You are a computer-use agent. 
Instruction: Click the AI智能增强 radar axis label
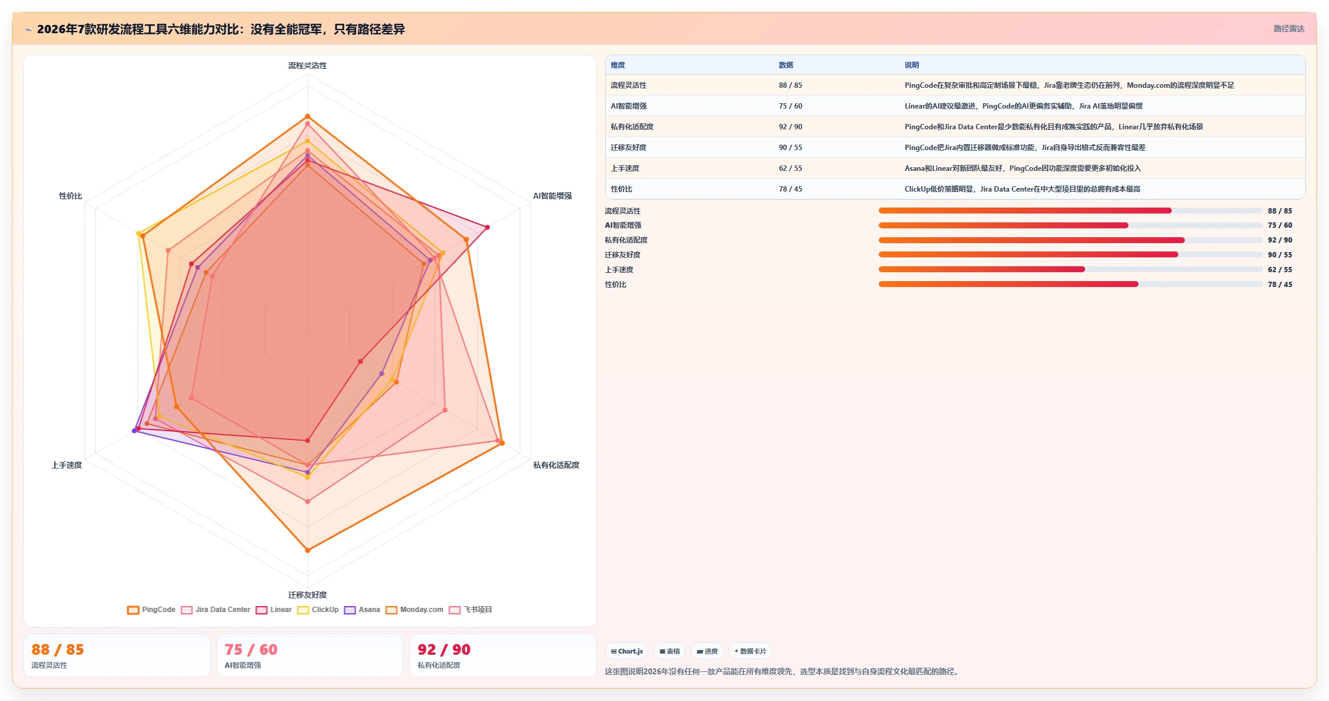pos(552,196)
